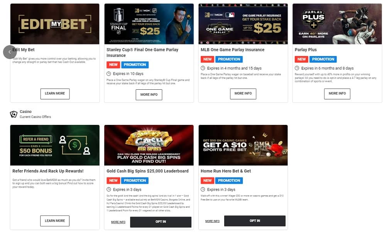The width and height of the screenshot is (384, 232).
Task: Open More Info for Parlay Plus
Action: click(337, 94)
